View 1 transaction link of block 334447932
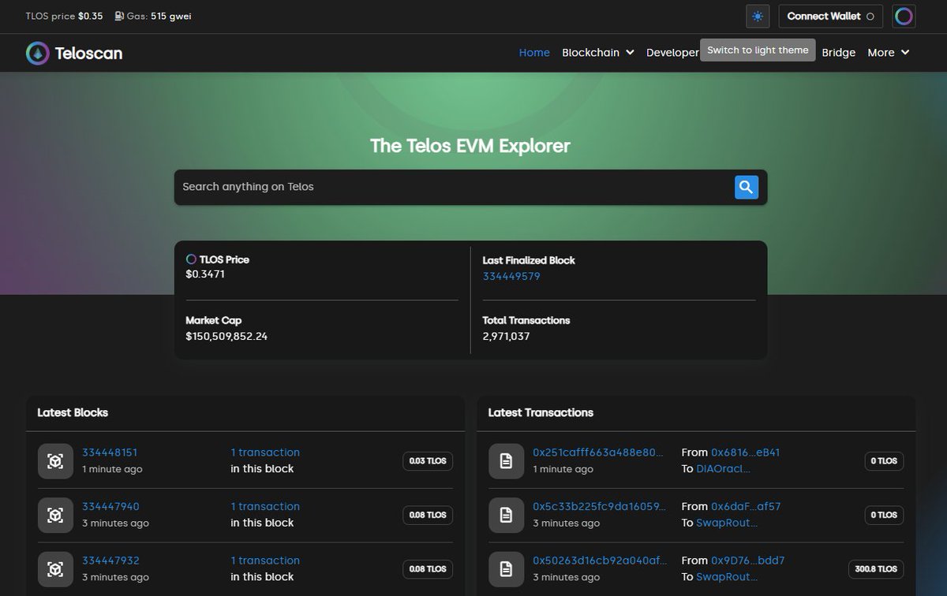Image resolution: width=947 pixels, height=596 pixels. click(x=265, y=561)
